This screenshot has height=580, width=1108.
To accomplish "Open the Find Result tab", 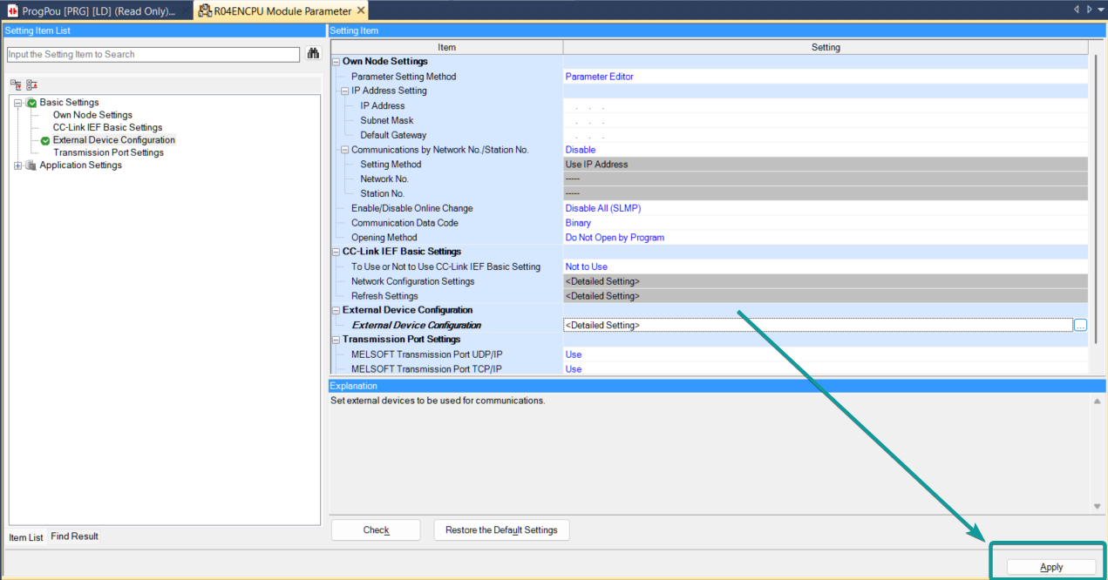I will click(74, 536).
